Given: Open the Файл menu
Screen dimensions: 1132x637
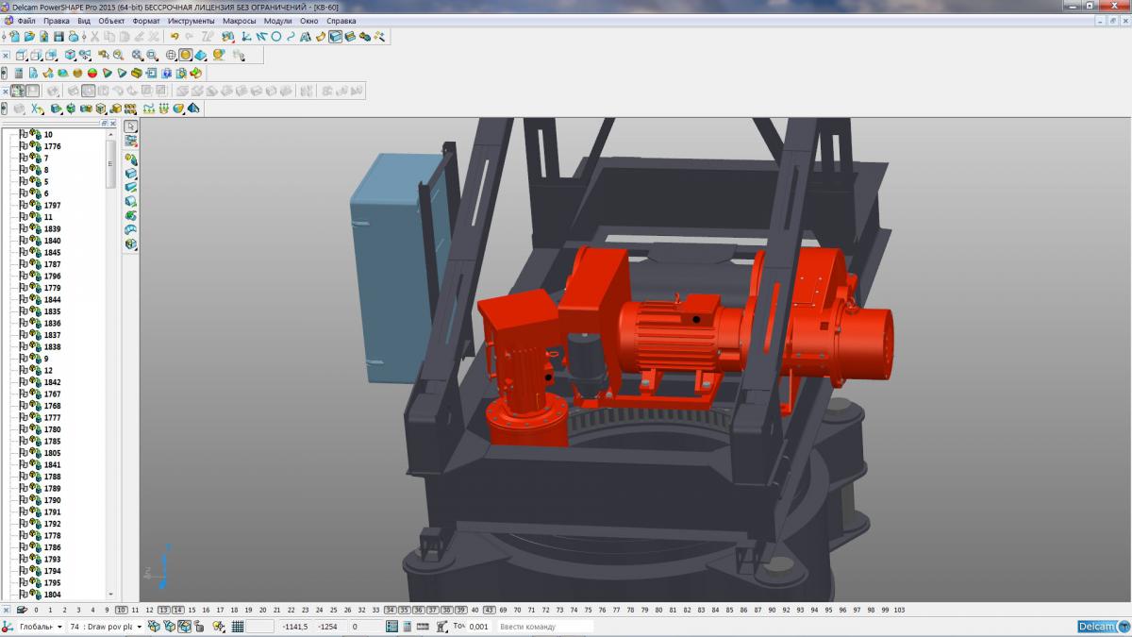Looking at the screenshot, I should (x=26, y=21).
